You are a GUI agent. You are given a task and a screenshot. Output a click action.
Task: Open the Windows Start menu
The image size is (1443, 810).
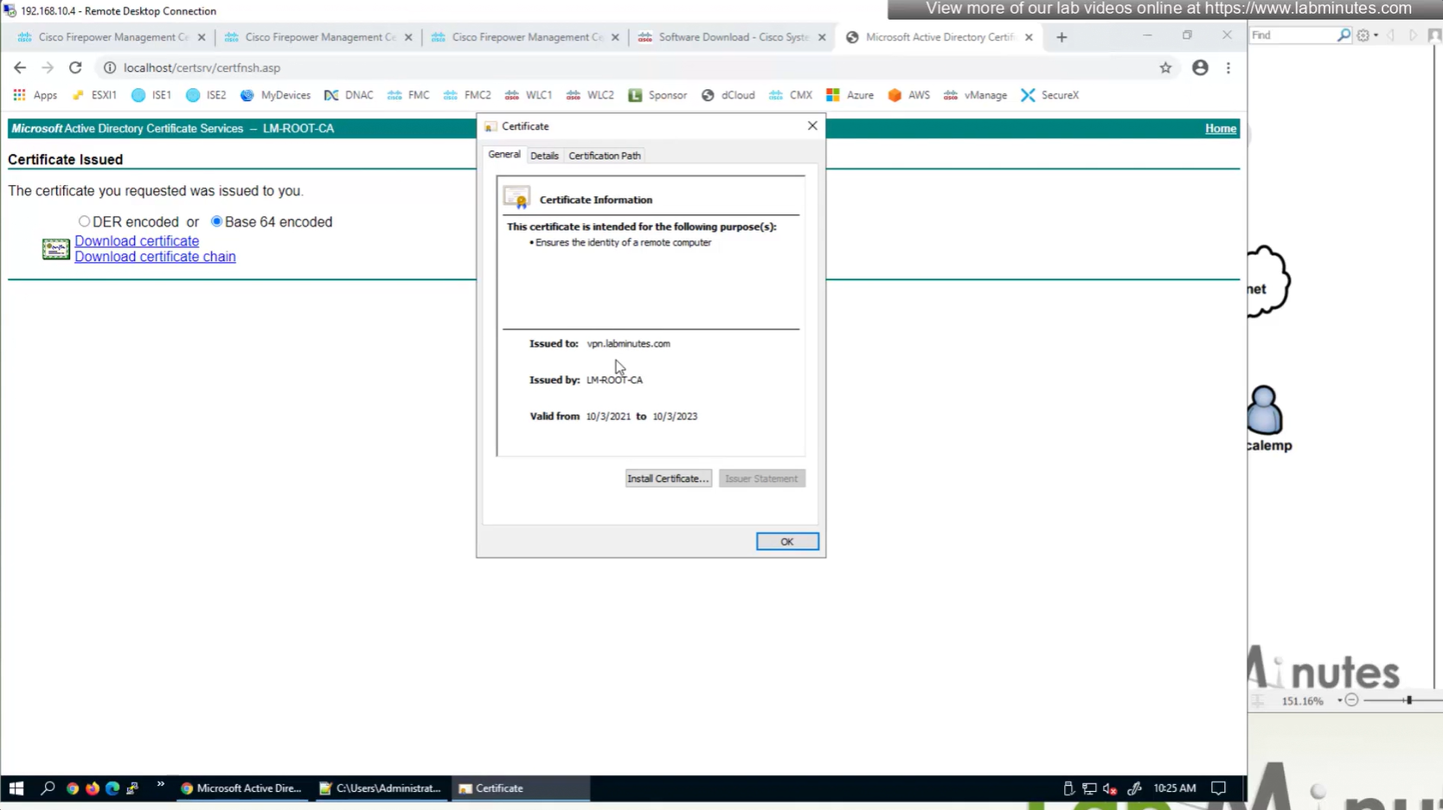coord(16,788)
